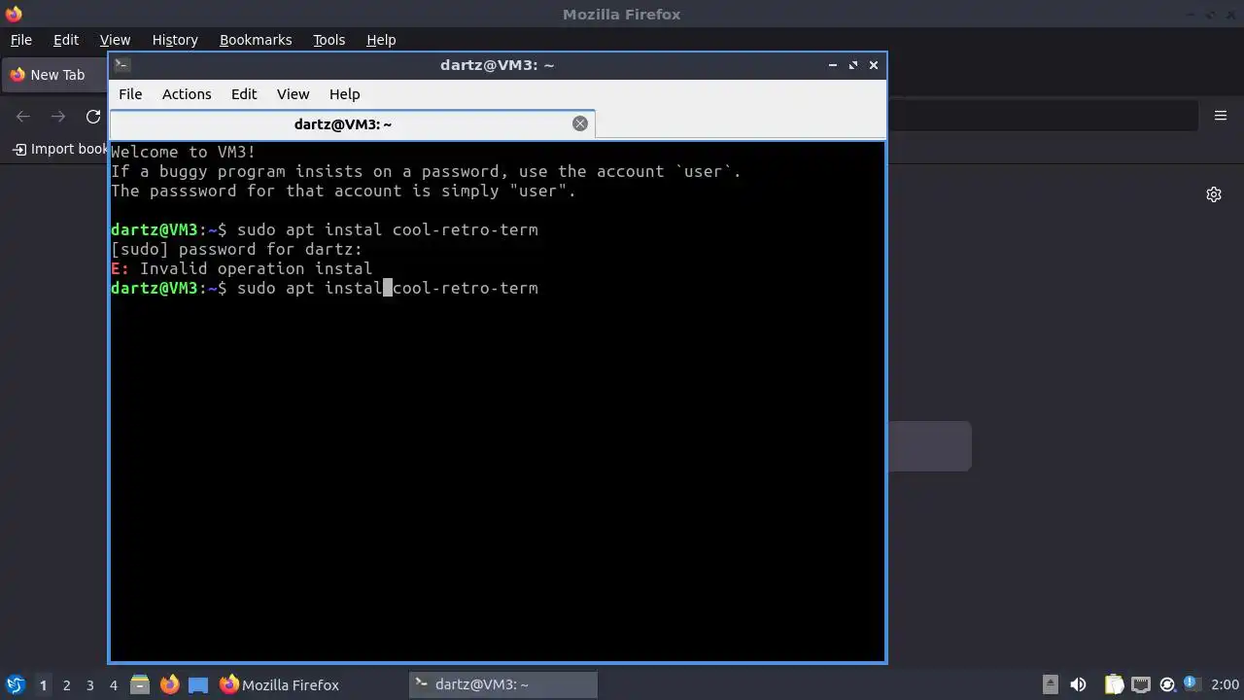
Task: Select the dartz@VM3 terminal tab
Action: click(x=352, y=124)
